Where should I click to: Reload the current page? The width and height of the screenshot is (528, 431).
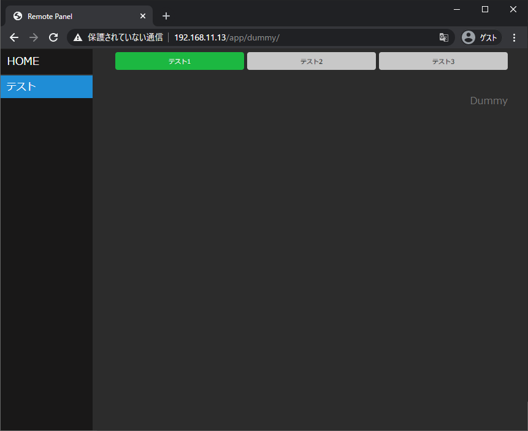click(x=53, y=37)
